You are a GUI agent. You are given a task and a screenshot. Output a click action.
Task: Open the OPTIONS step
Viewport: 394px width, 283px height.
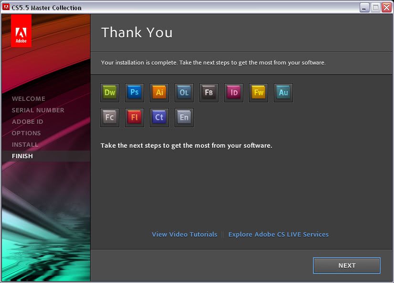click(x=26, y=133)
